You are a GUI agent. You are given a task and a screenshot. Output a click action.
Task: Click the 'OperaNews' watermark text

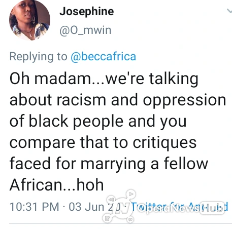(x=168, y=208)
